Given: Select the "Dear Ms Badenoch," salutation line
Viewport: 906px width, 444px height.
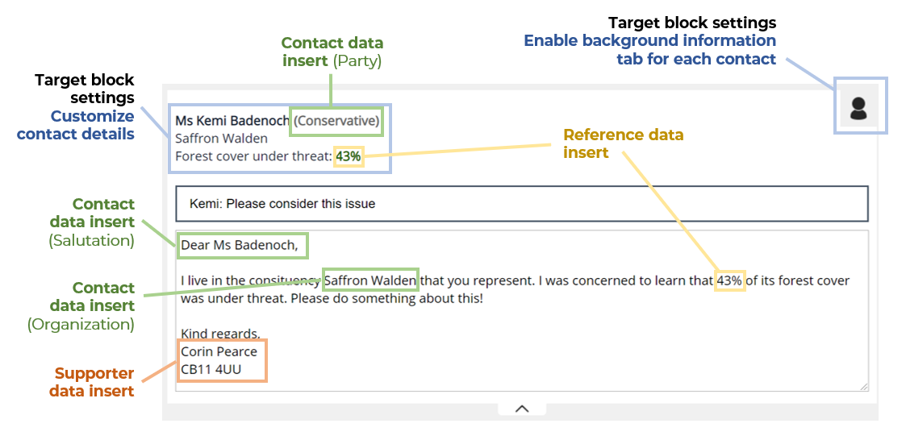Looking at the screenshot, I should pos(239,245).
